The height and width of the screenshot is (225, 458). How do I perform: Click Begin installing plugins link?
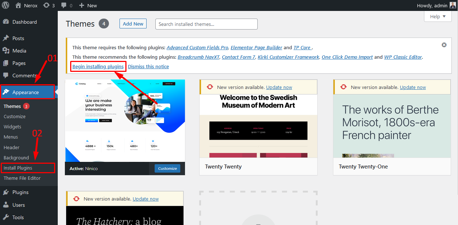98,66
